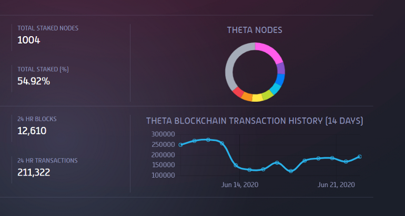Click the 24 HR Blocks value 12,610

click(x=32, y=131)
